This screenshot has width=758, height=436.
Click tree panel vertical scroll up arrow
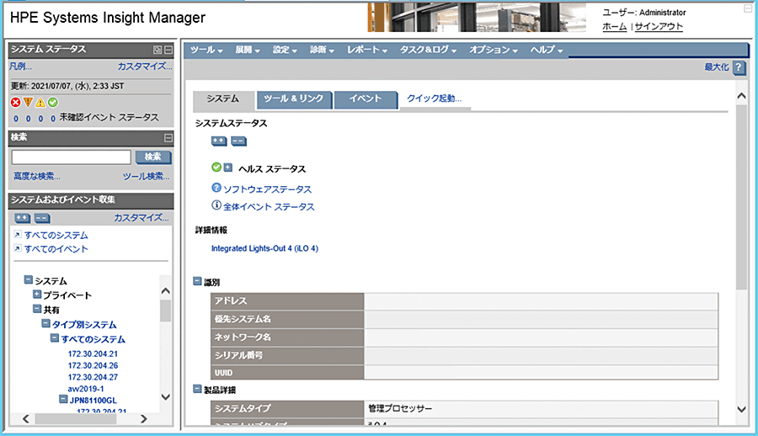coord(165,291)
